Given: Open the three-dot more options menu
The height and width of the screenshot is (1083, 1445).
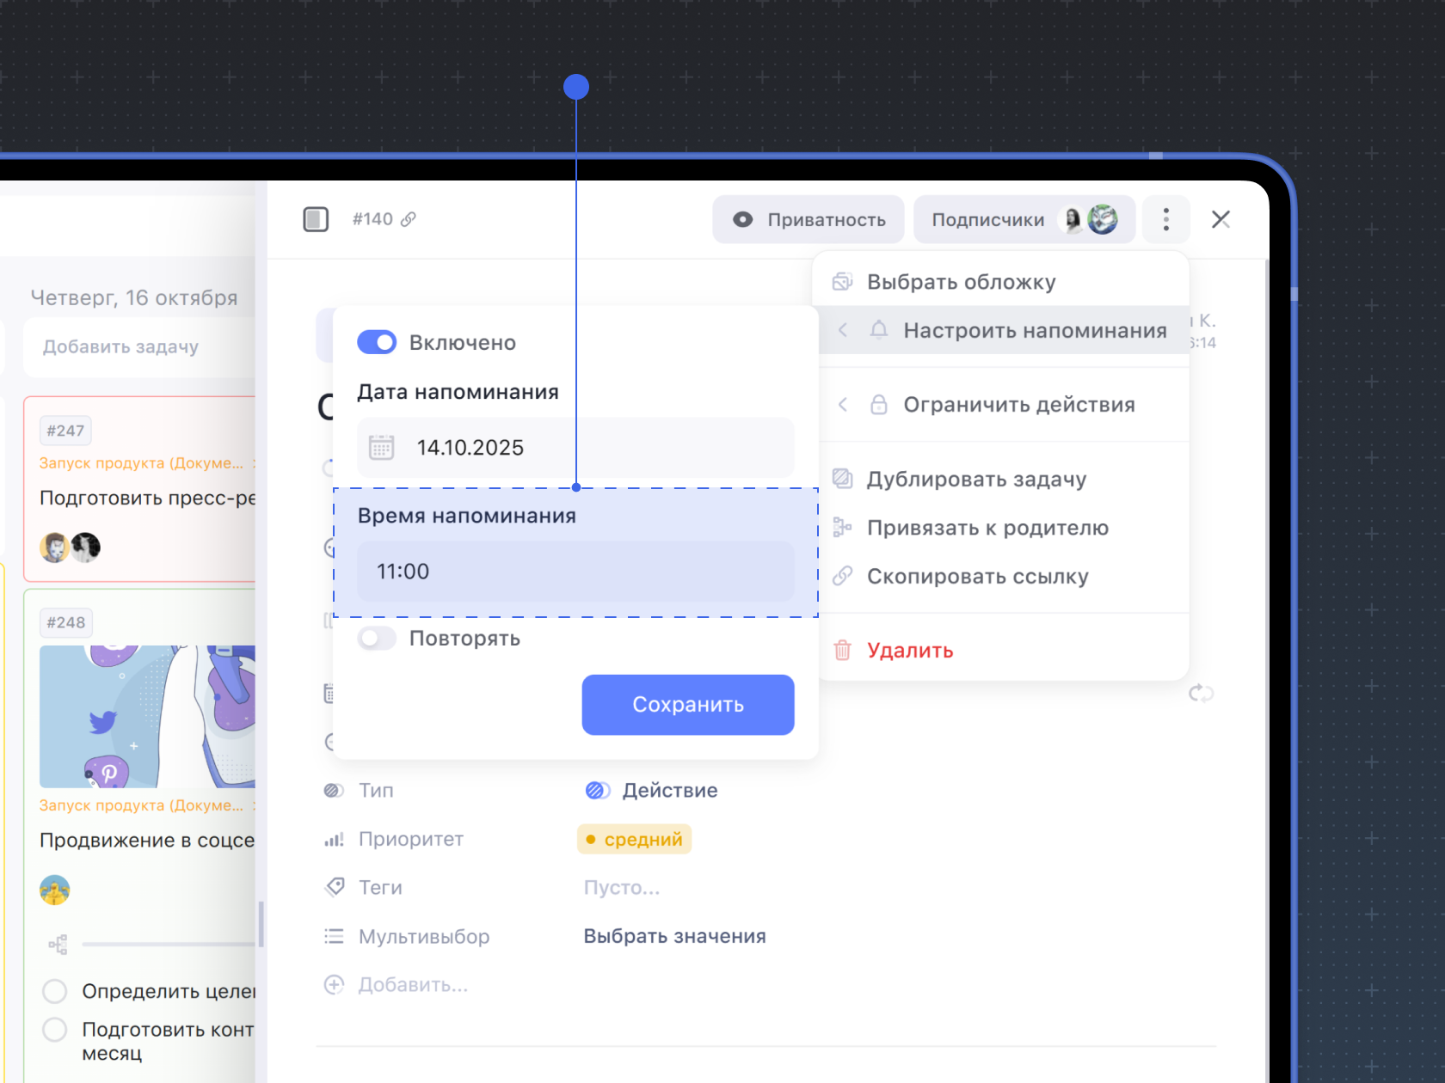Looking at the screenshot, I should coord(1165,220).
